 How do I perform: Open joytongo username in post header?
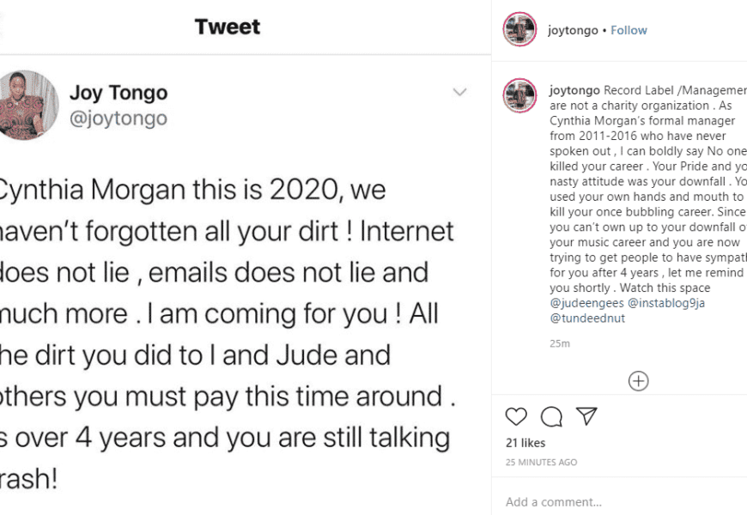pos(574,30)
